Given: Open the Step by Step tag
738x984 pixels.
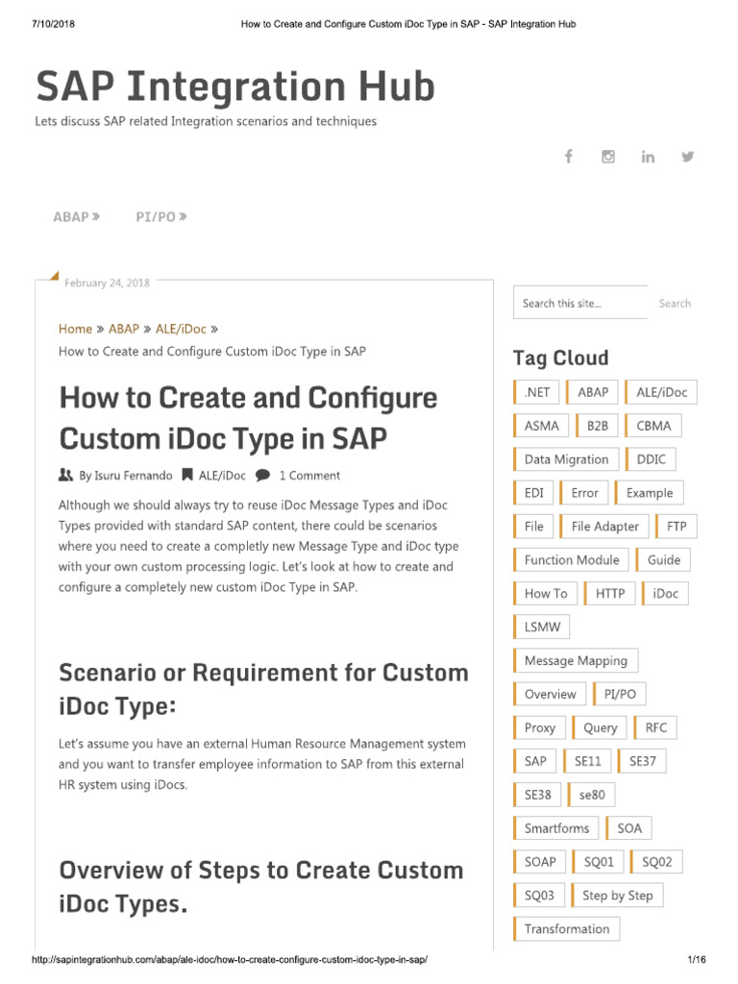Looking at the screenshot, I should (x=617, y=896).
